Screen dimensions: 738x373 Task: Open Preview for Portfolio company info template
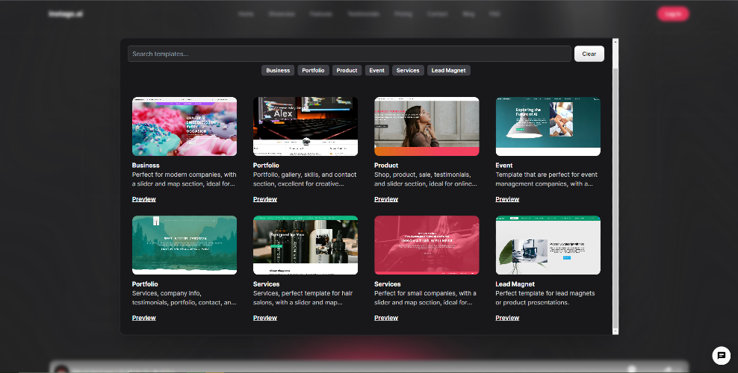144,318
